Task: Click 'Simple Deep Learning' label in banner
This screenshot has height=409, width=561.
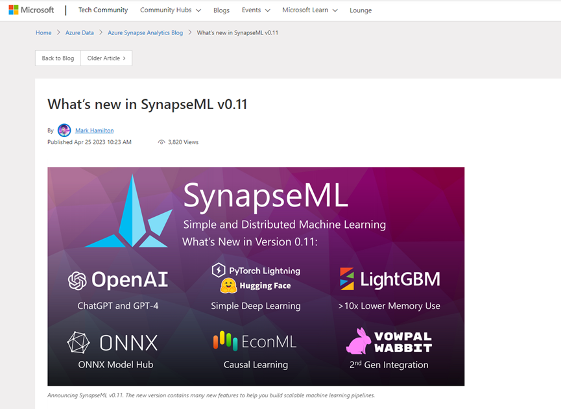Action: (x=256, y=306)
